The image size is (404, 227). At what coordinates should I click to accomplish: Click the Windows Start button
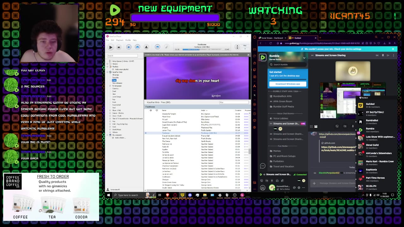point(108,195)
